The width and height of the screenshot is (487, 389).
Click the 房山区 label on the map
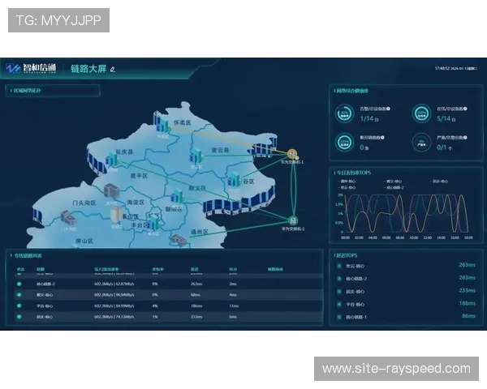pyautogui.click(x=84, y=241)
